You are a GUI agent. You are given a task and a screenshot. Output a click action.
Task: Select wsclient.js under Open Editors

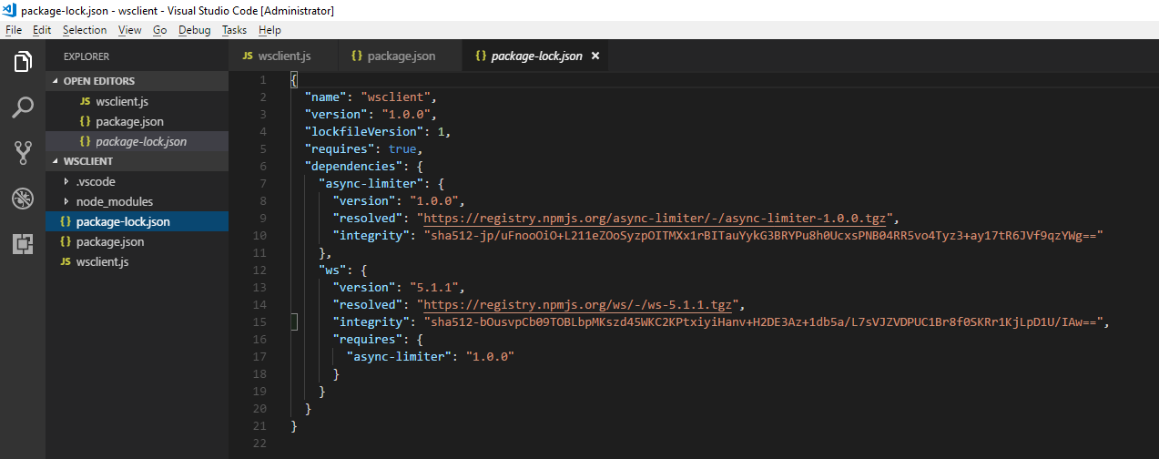pos(137,101)
